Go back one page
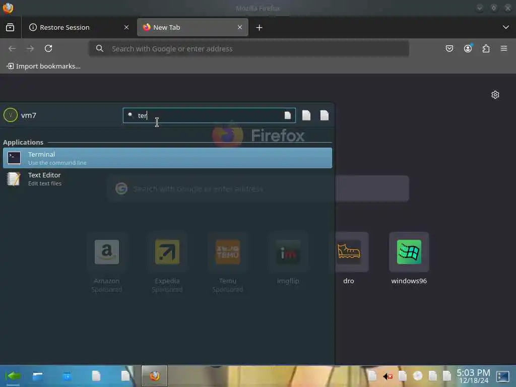 click(12, 49)
